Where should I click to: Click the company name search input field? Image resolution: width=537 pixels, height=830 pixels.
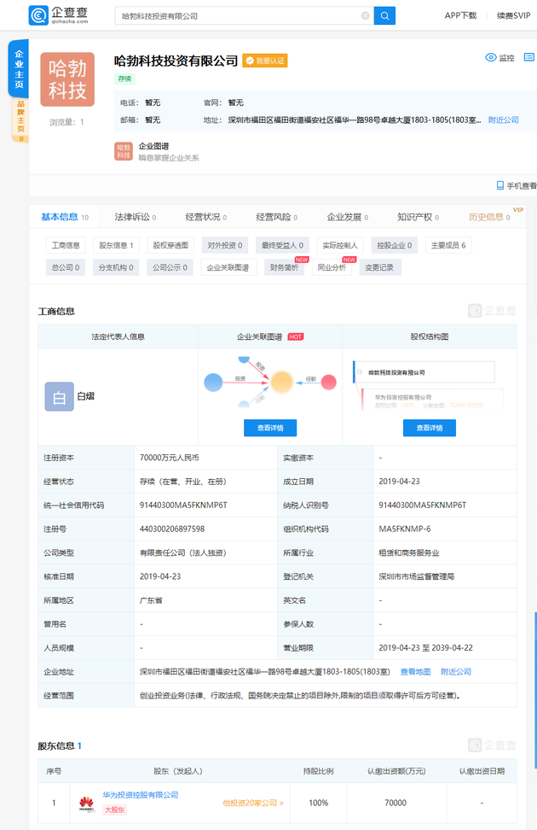point(239,15)
